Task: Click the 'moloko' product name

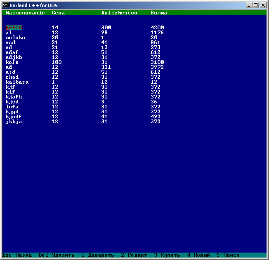Action: (x=15, y=37)
